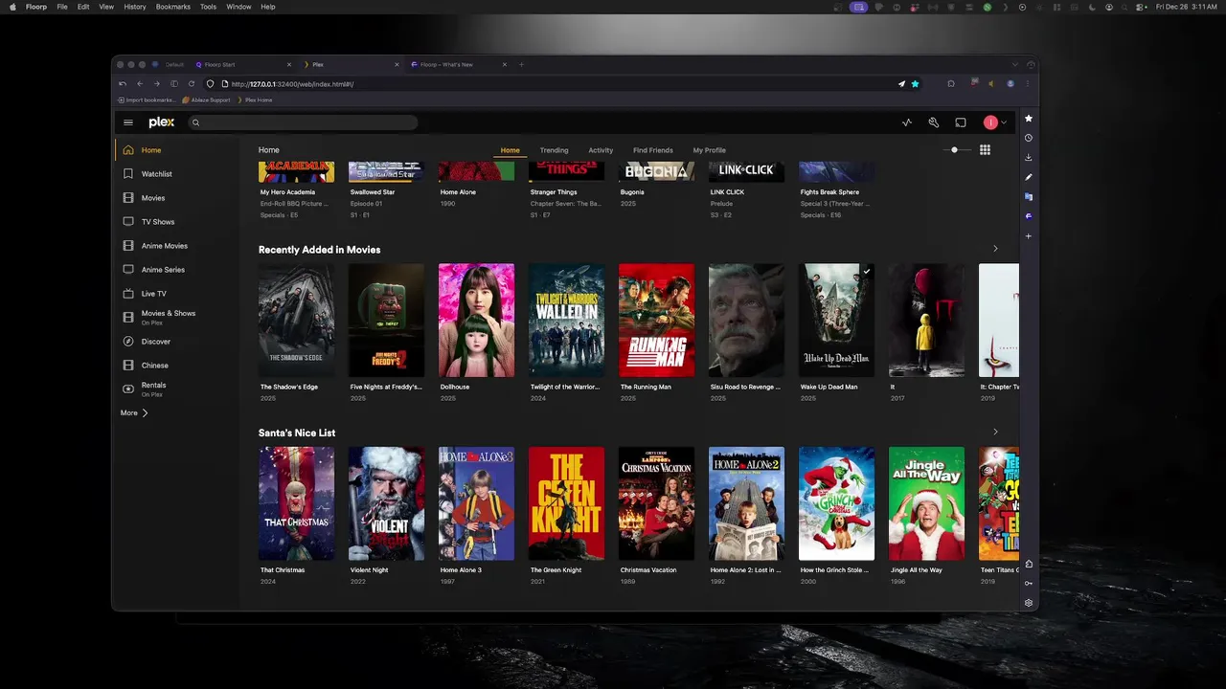1226x689 pixels.
Task: Click the Christmas Vacation title link
Action: (648, 570)
